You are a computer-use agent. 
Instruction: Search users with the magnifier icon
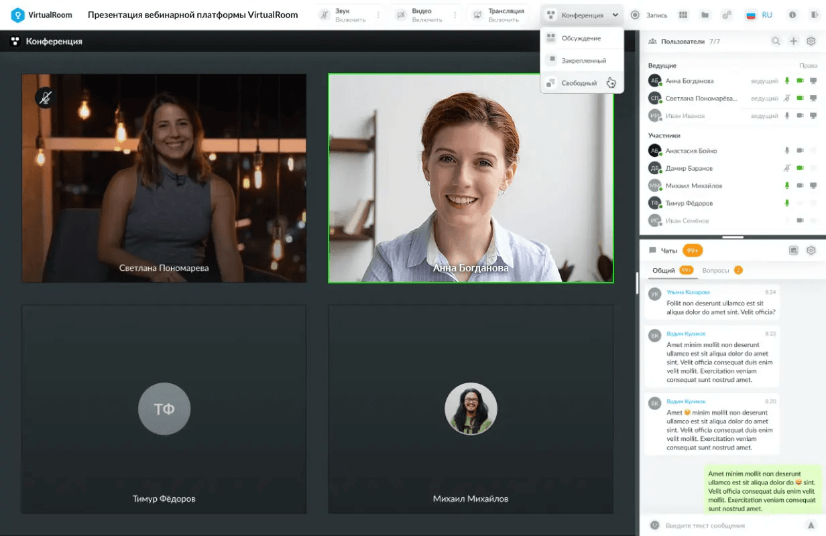point(776,42)
